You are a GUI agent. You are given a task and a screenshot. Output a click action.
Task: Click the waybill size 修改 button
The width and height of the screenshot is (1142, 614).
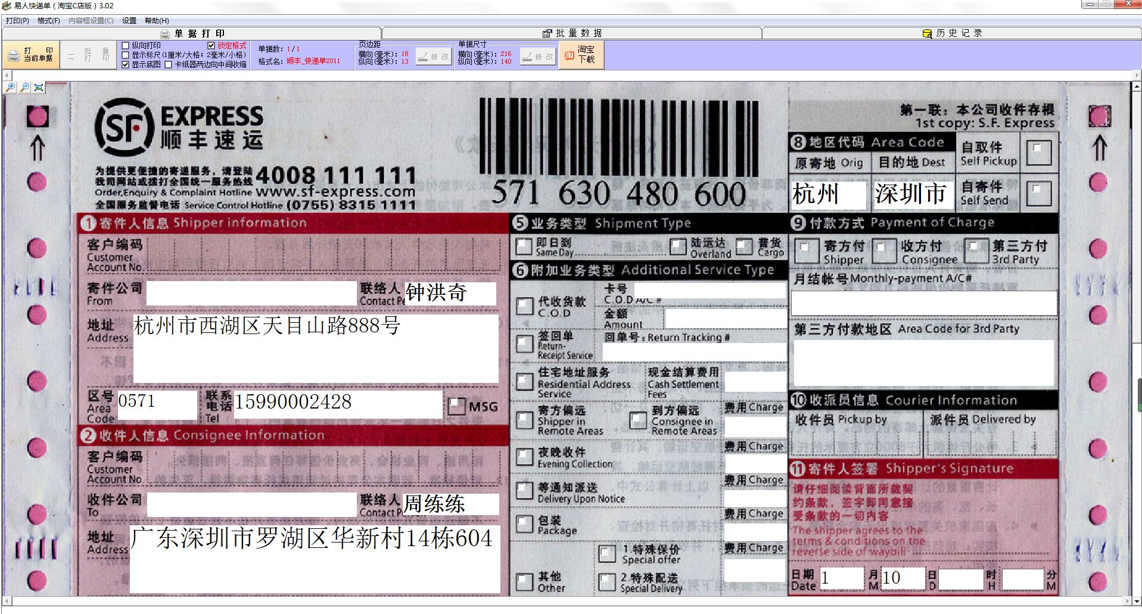pos(537,57)
